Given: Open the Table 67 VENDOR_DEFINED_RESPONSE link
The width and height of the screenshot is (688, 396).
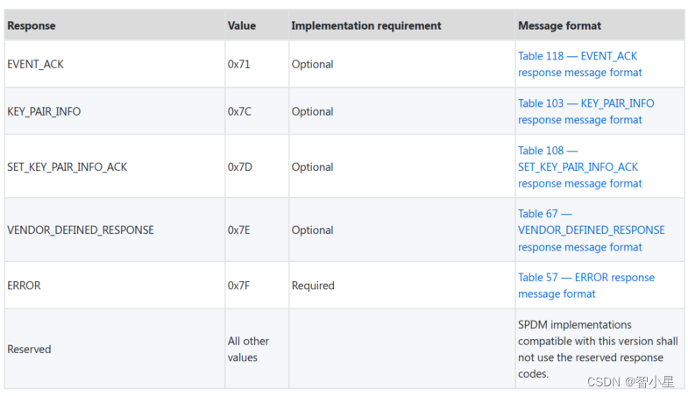Looking at the screenshot, I should coord(591,230).
